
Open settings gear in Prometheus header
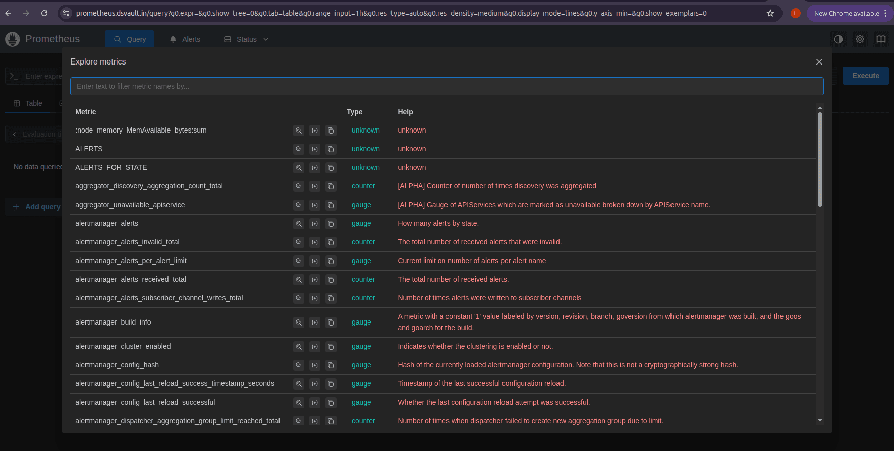[x=860, y=39]
